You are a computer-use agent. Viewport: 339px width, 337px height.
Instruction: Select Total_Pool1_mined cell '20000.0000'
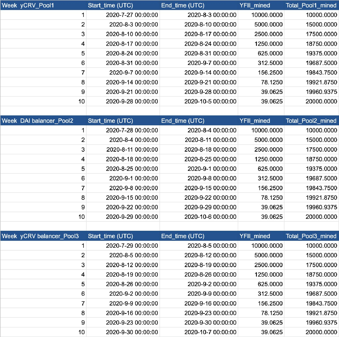[x=311, y=101]
